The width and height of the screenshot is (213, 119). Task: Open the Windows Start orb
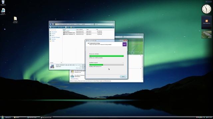click(2, 118)
